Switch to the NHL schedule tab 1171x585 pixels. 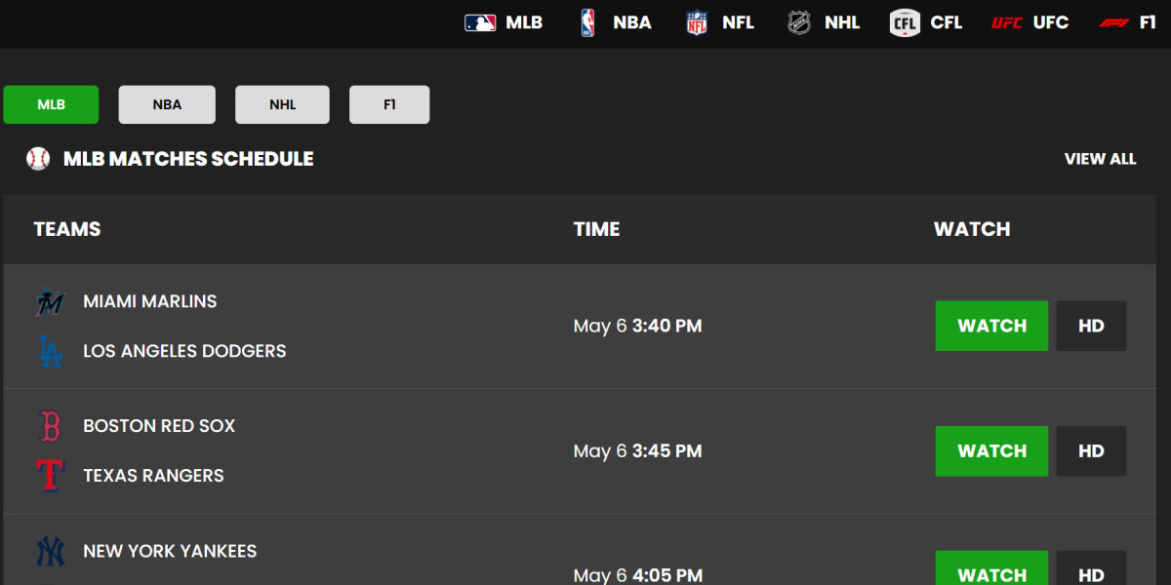[x=282, y=104]
